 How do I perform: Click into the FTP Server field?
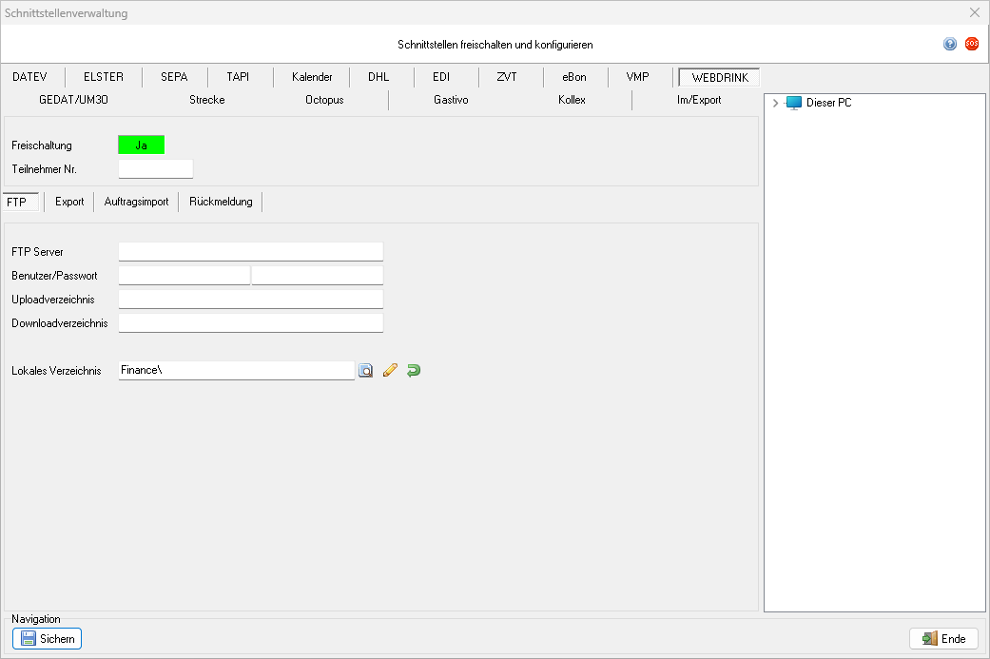pyautogui.click(x=250, y=251)
